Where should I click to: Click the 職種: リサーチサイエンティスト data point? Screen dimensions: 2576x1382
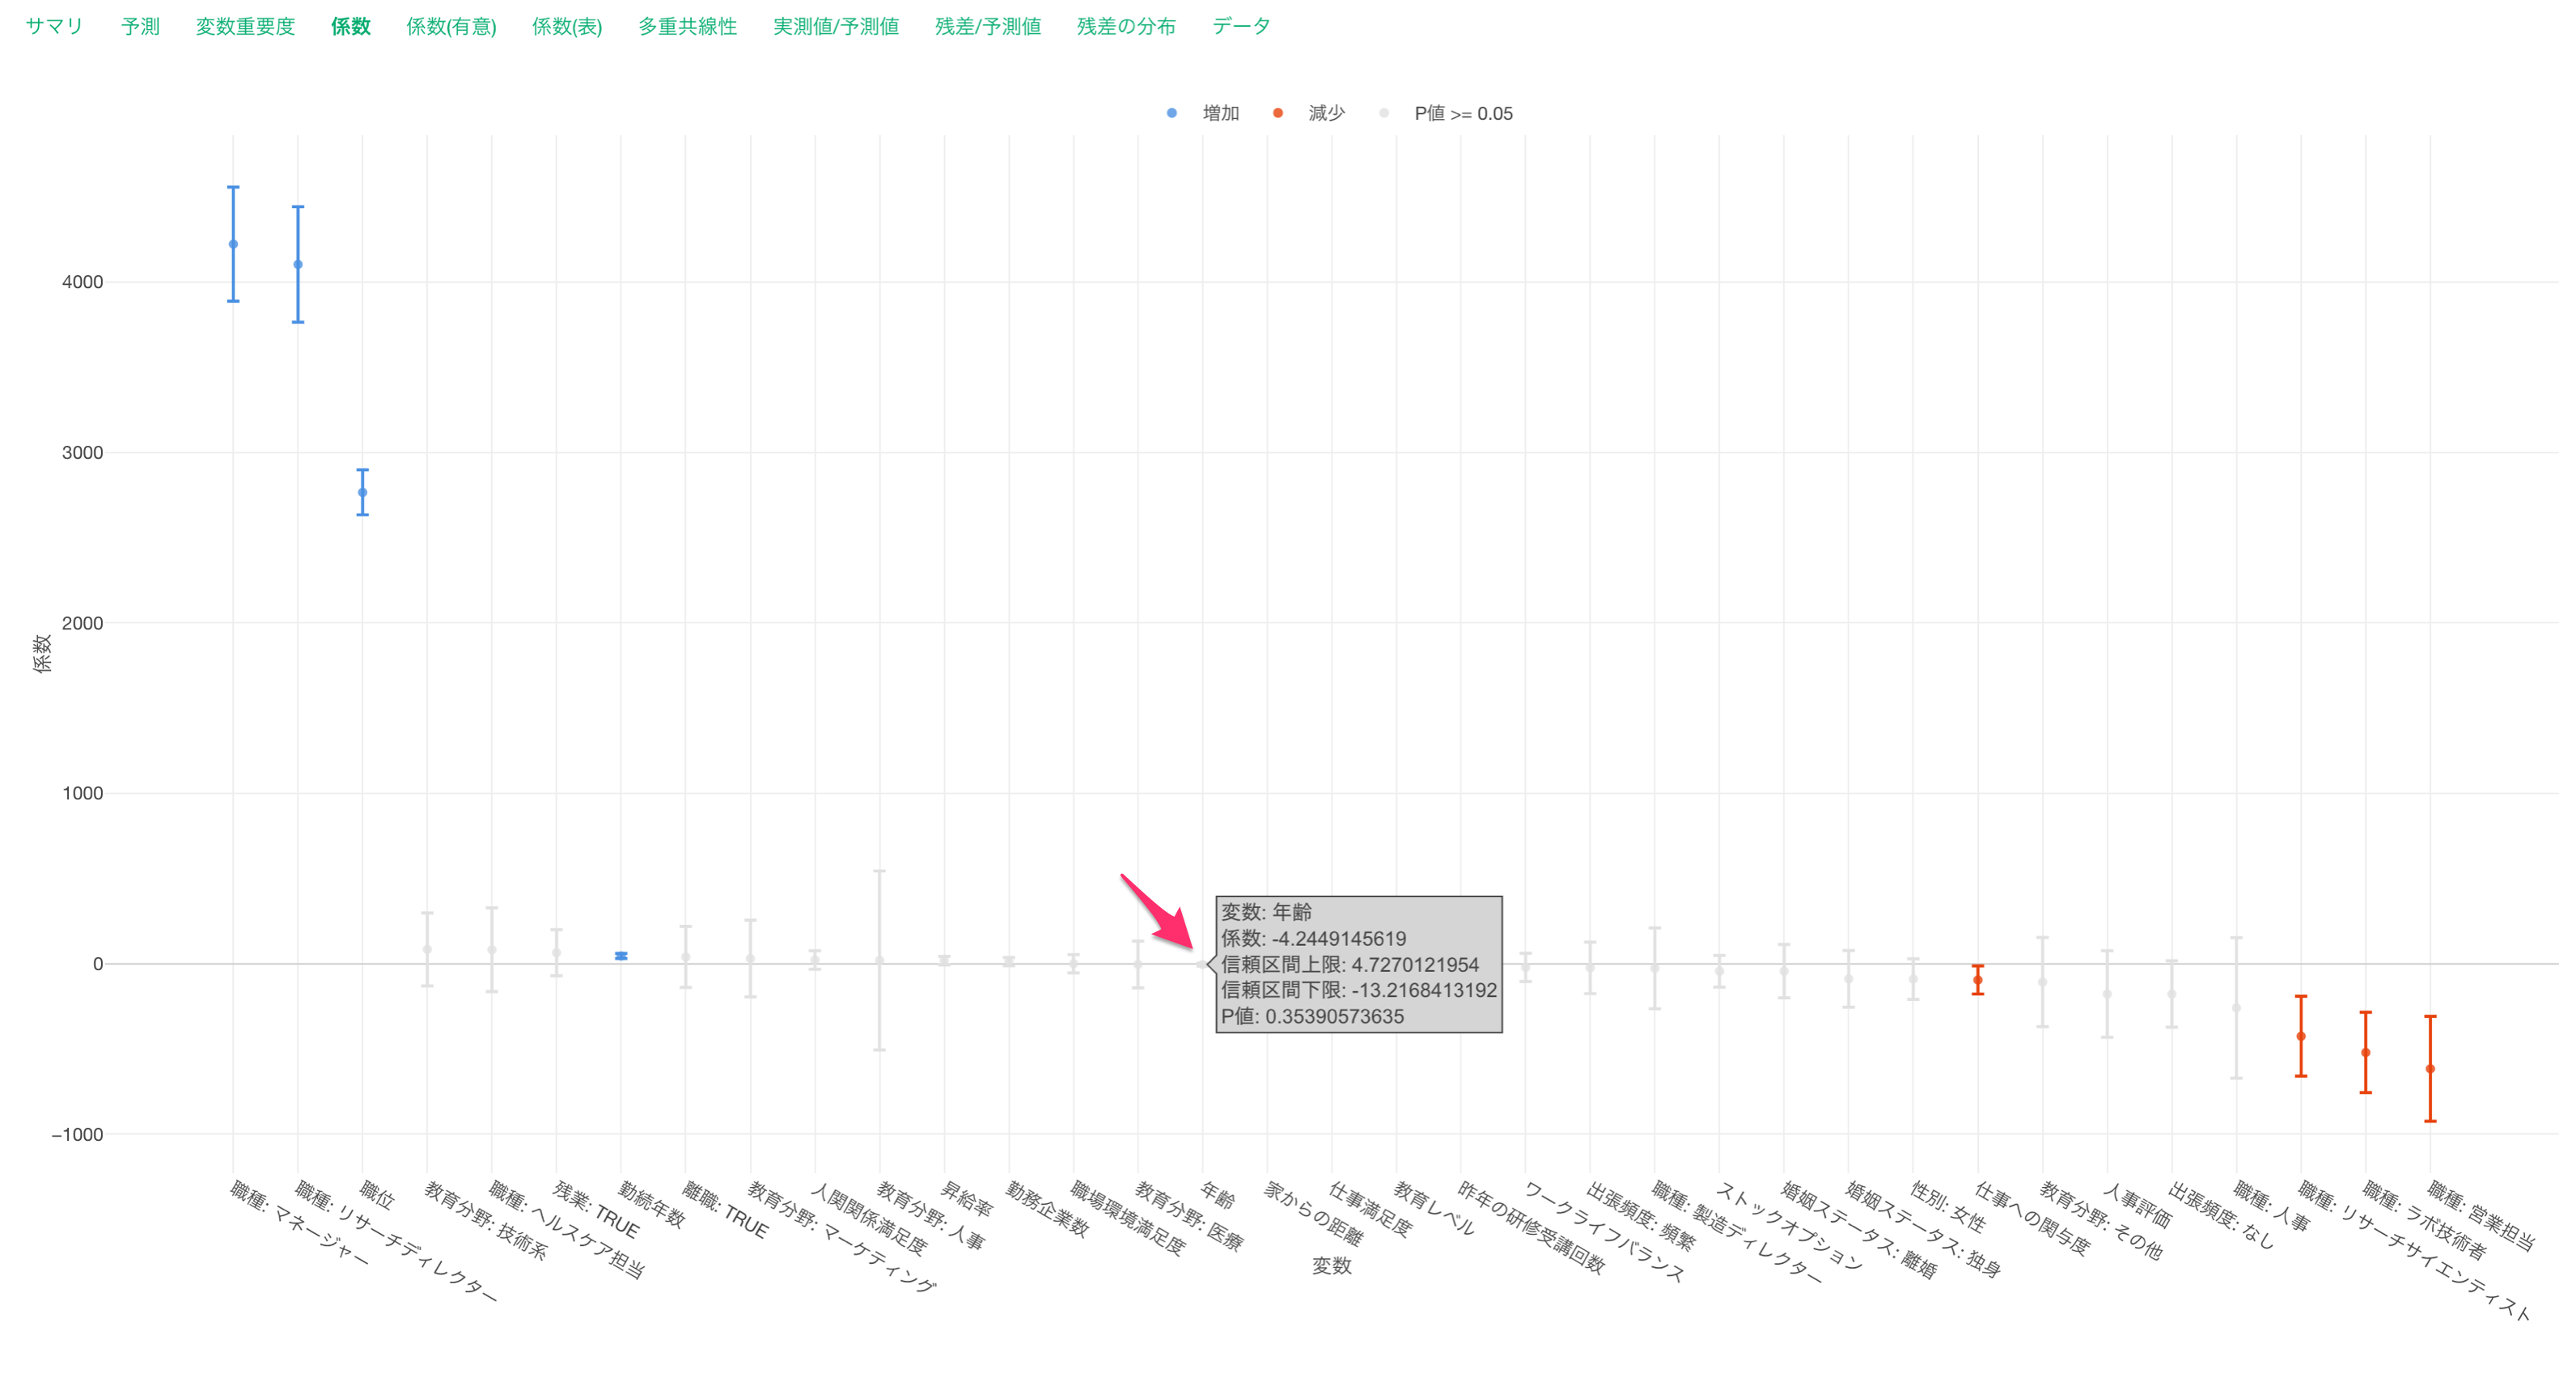(2301, 1036)
